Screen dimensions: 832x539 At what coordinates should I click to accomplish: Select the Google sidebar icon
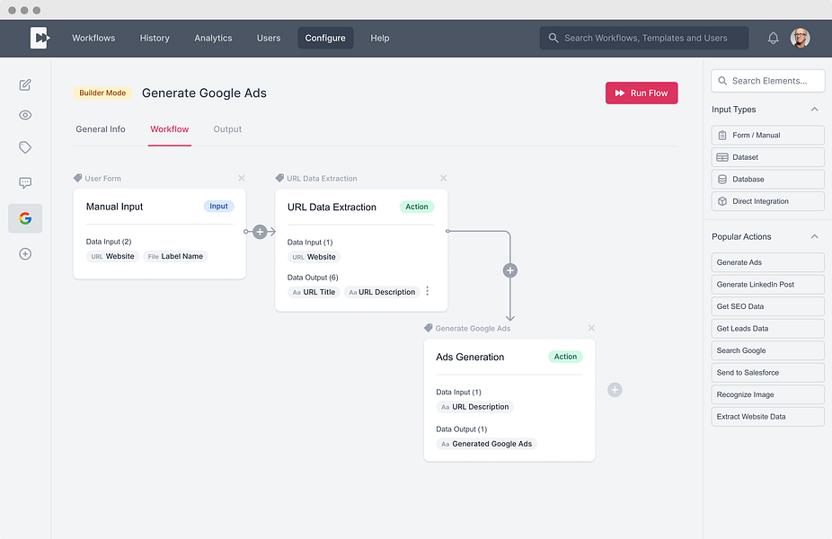point(25,218)
